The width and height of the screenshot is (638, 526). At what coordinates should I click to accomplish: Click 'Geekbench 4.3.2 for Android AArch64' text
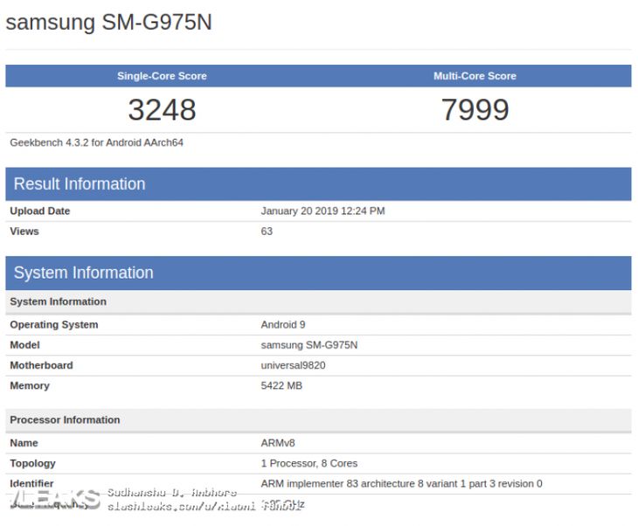pos(96,142)
